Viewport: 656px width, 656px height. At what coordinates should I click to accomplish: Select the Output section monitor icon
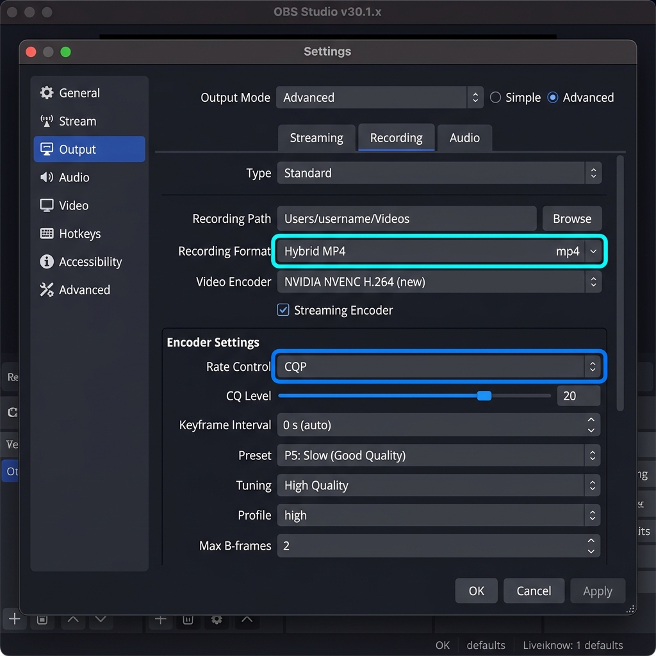pos(46,149)
